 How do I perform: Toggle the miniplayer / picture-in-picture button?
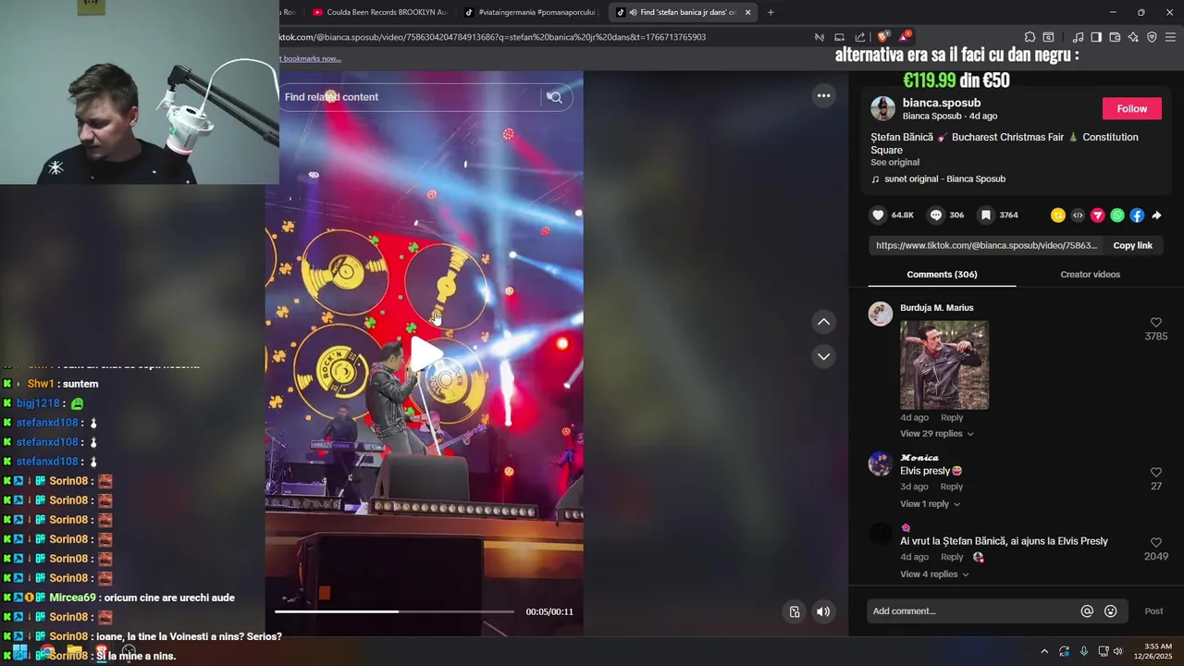(795, 611)
